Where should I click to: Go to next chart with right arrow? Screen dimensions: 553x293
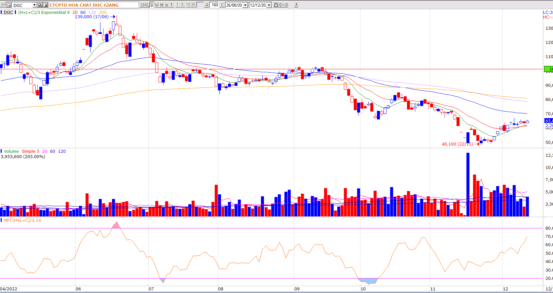pyautogui.click(x=286, y=5)
